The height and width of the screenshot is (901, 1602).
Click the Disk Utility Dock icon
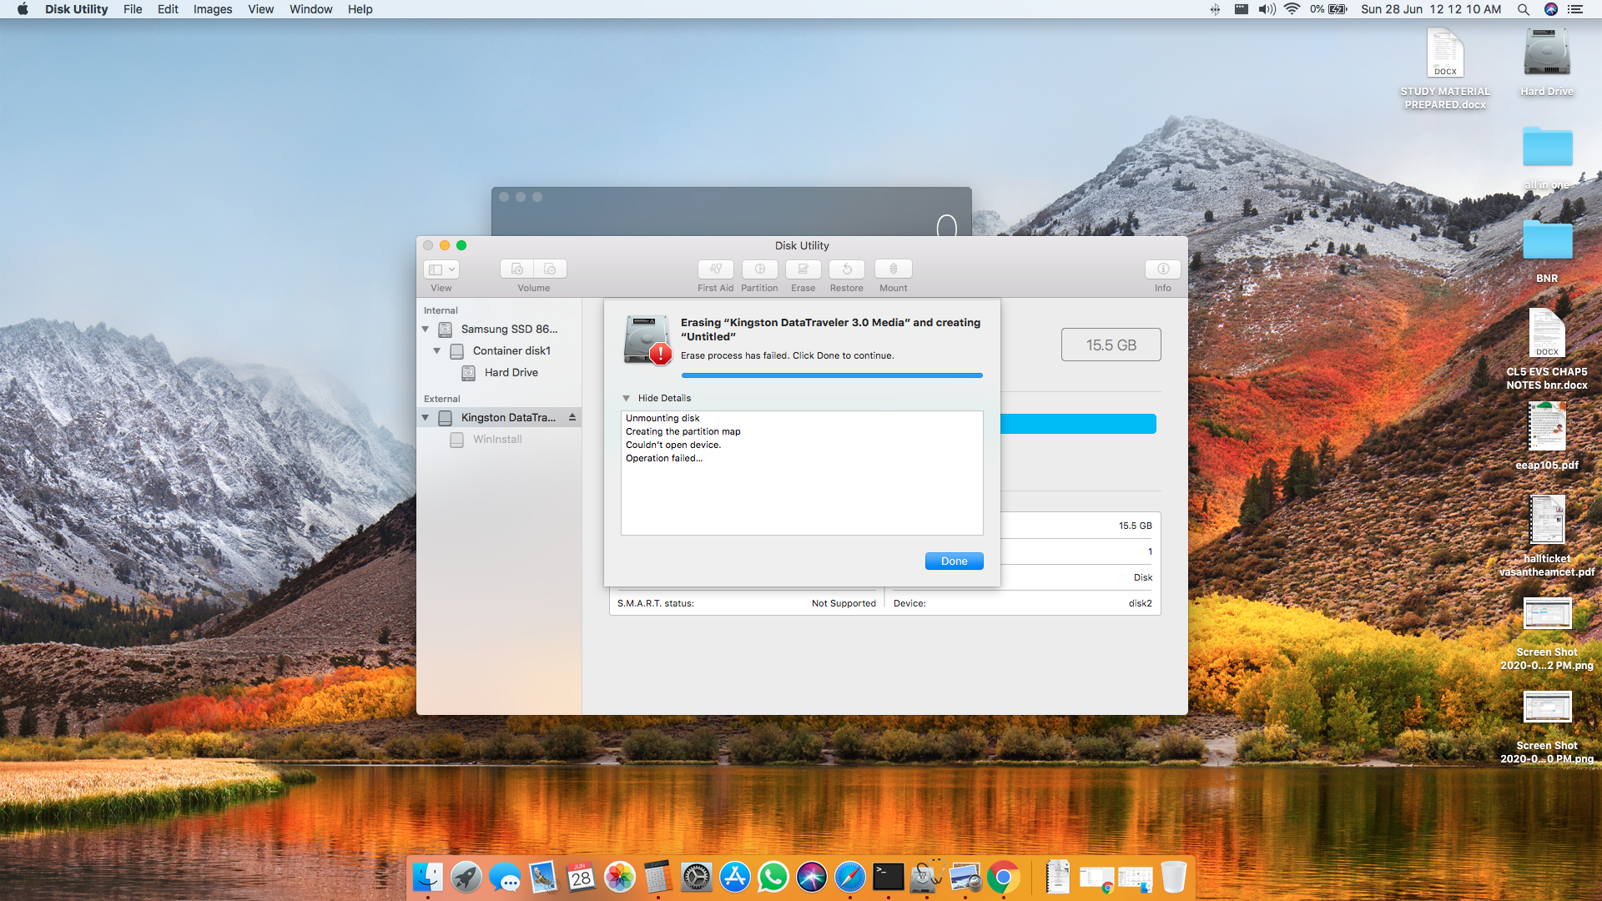tap(927, 877)
